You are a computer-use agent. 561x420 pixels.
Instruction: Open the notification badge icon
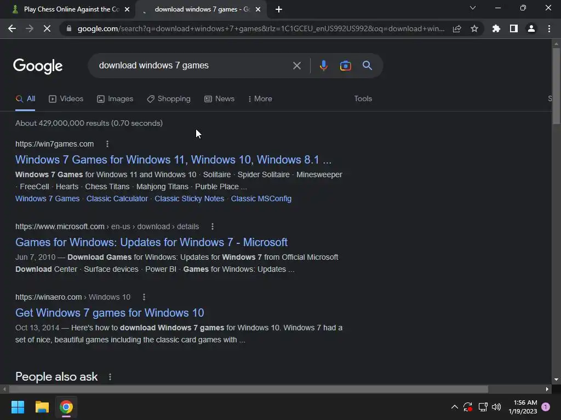pos(546,407)
